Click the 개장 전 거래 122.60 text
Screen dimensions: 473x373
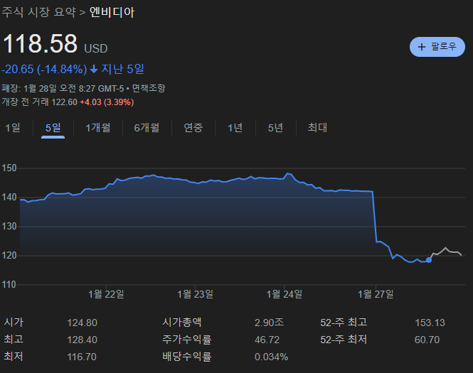coord(40,102)
